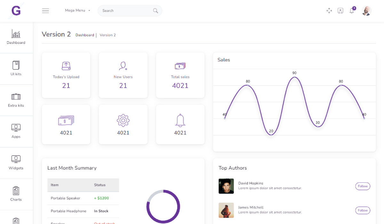This screenshot has height=224, width=384.
Task: Follow David Hopkins
Action: pyautogui.click(x=363, y=186)
